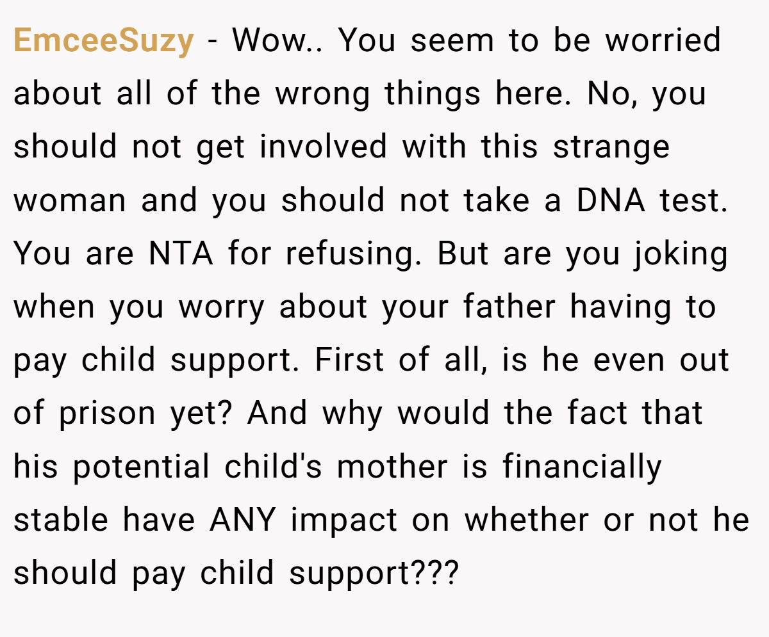Click the capitalized word "ANY"
This screenshot has height=637, width=769.
(244, 520)
